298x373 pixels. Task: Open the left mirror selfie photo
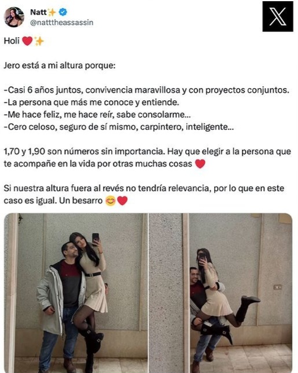tap(76, 293)
